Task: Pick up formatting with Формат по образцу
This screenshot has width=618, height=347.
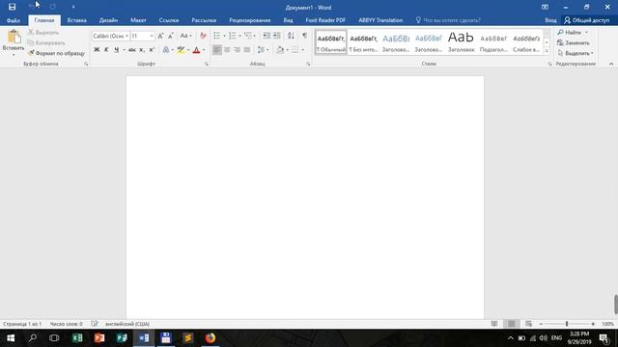Action: pos(56,53)
